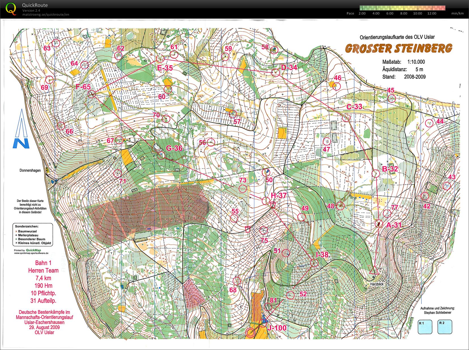Click control circle H-37
469x350 pixels.
tap(266, 201)
